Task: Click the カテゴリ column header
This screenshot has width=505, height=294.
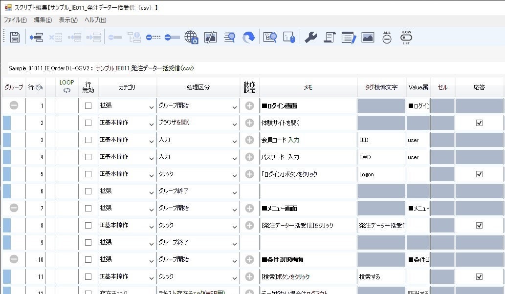Action: (x=127, y=87)
